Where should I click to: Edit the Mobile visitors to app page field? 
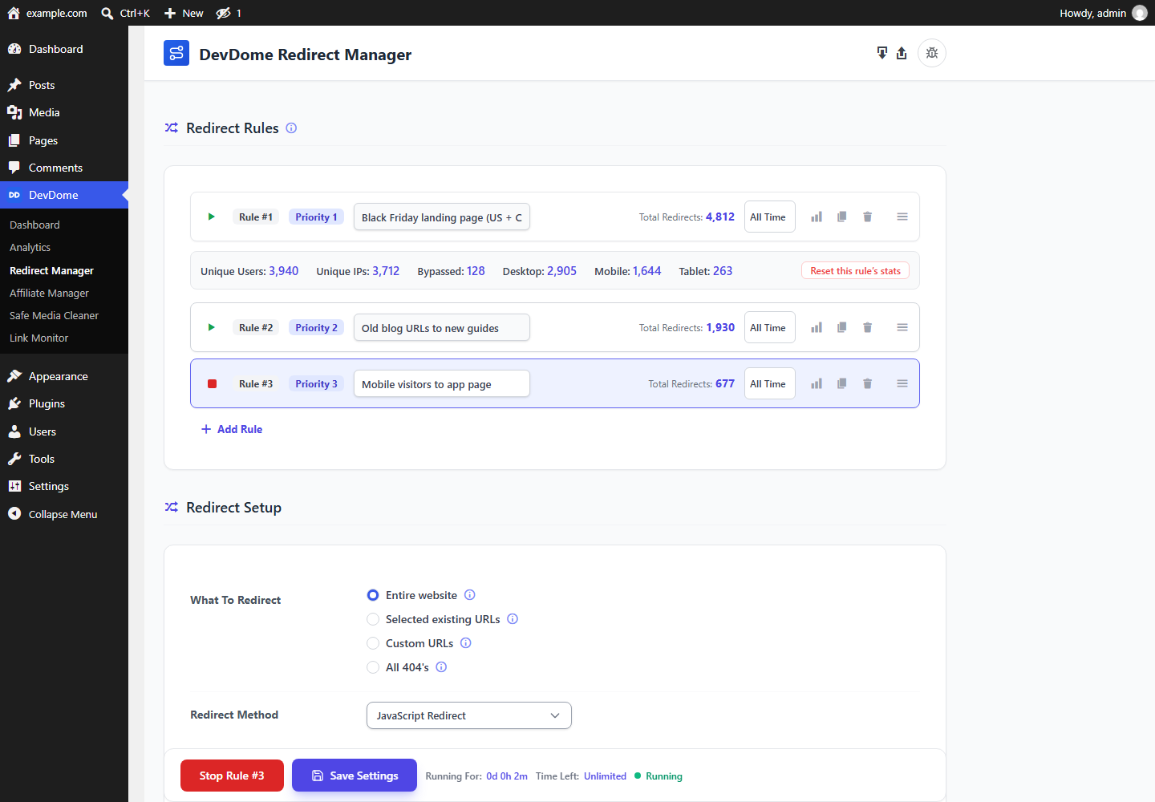pos(442,384)
